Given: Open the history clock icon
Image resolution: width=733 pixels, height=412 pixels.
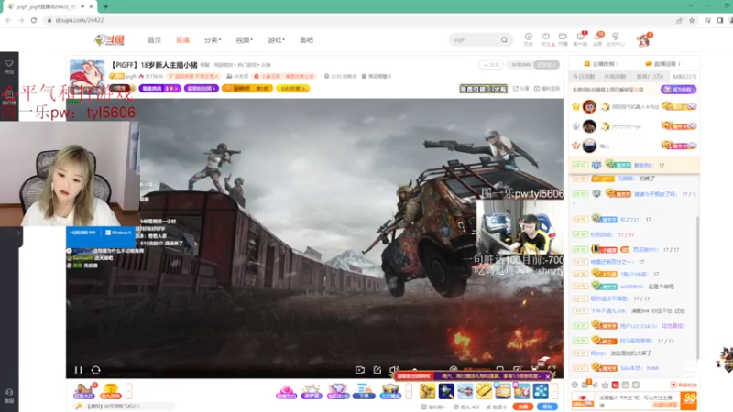Looking at the screenshot, I should pyautogui.click(x=529, y=39).
